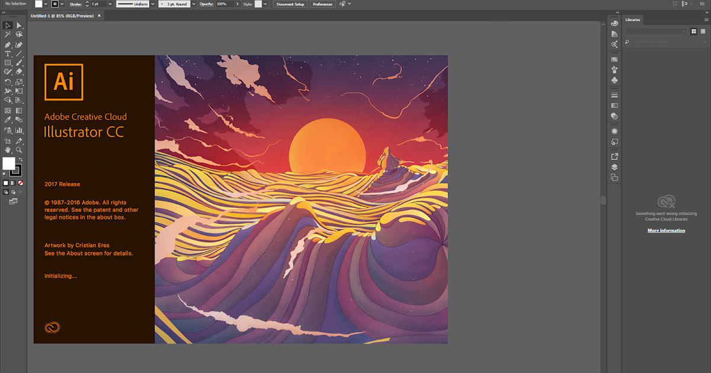Screen dimensions: 711x373
Task: Open the Brushes panel from dock
Action: point(614,70)
